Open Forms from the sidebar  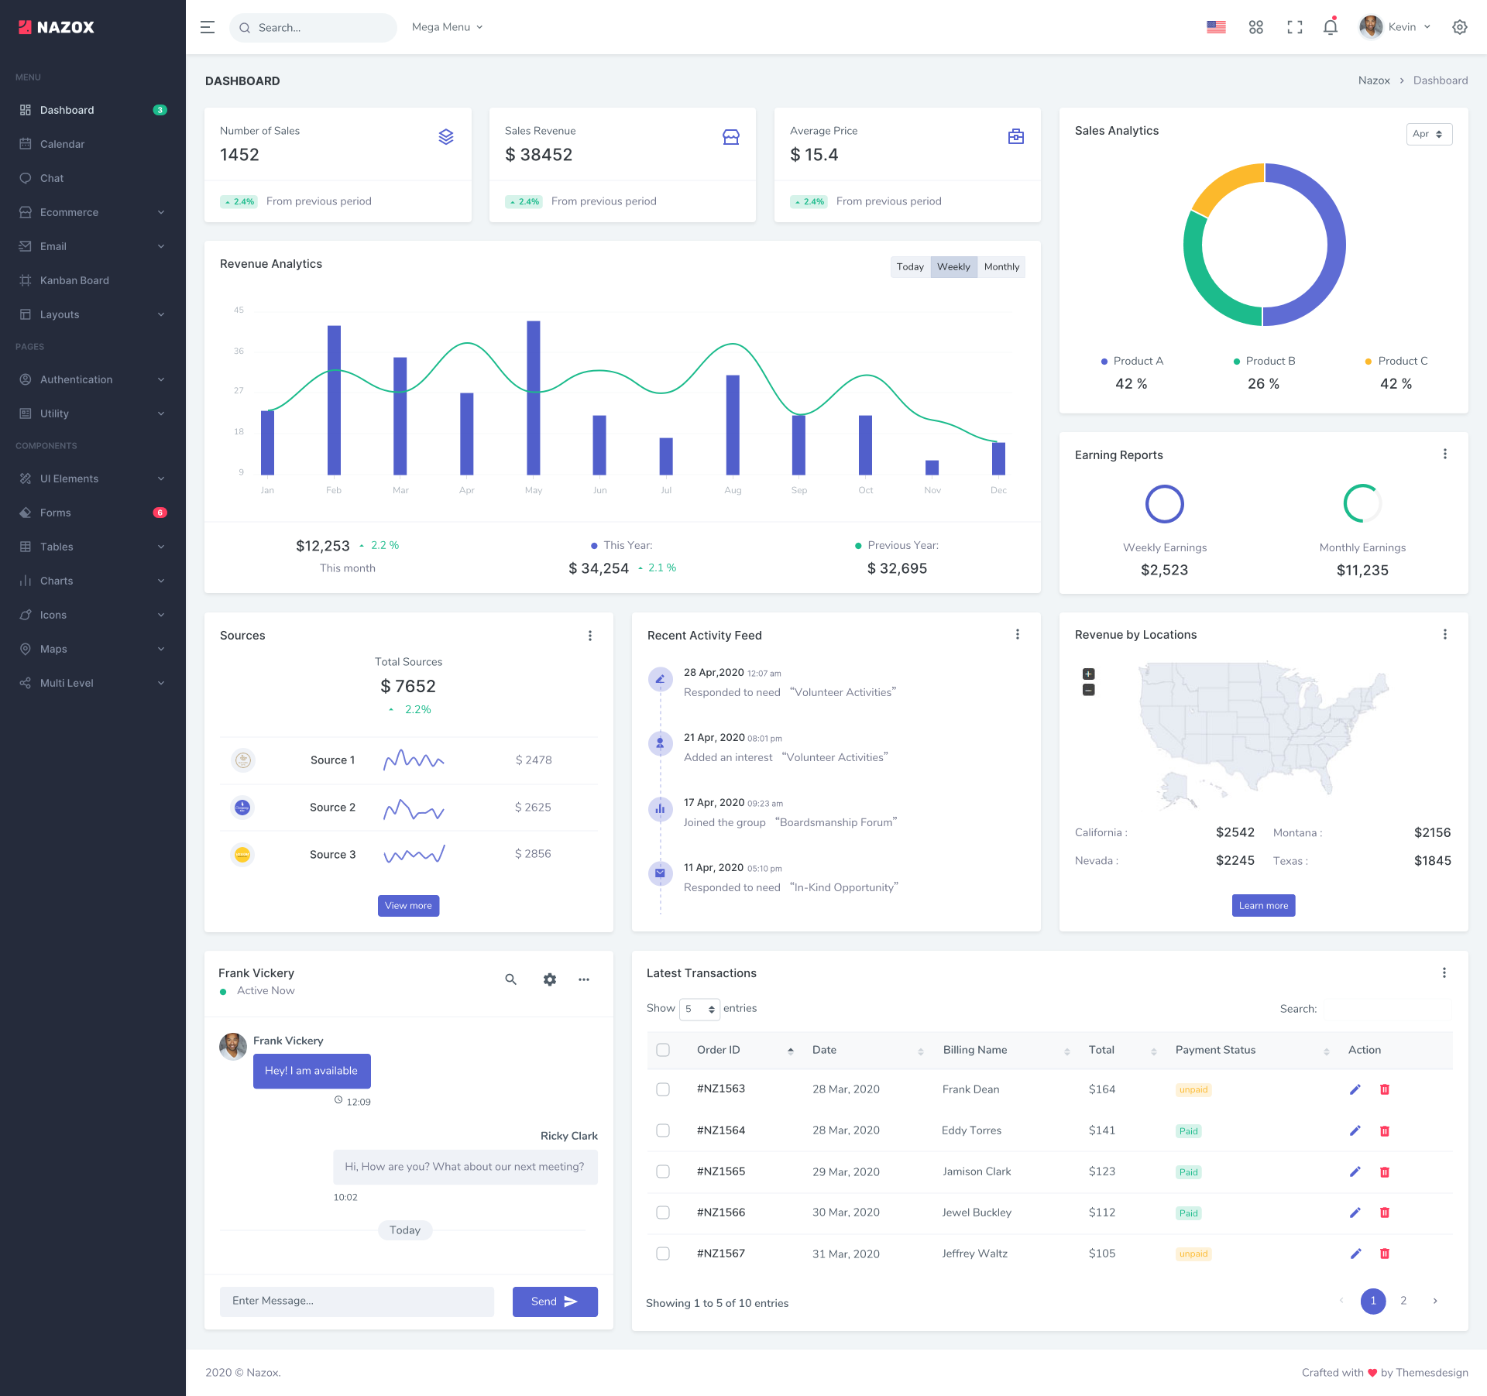click(x=93, y=513)
